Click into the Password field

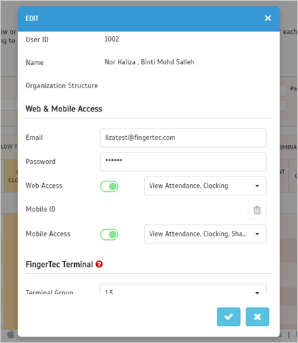click(x=184, y=162)
